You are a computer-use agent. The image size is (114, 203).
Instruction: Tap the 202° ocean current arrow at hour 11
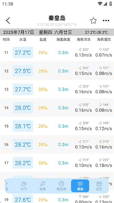point(80,50)
